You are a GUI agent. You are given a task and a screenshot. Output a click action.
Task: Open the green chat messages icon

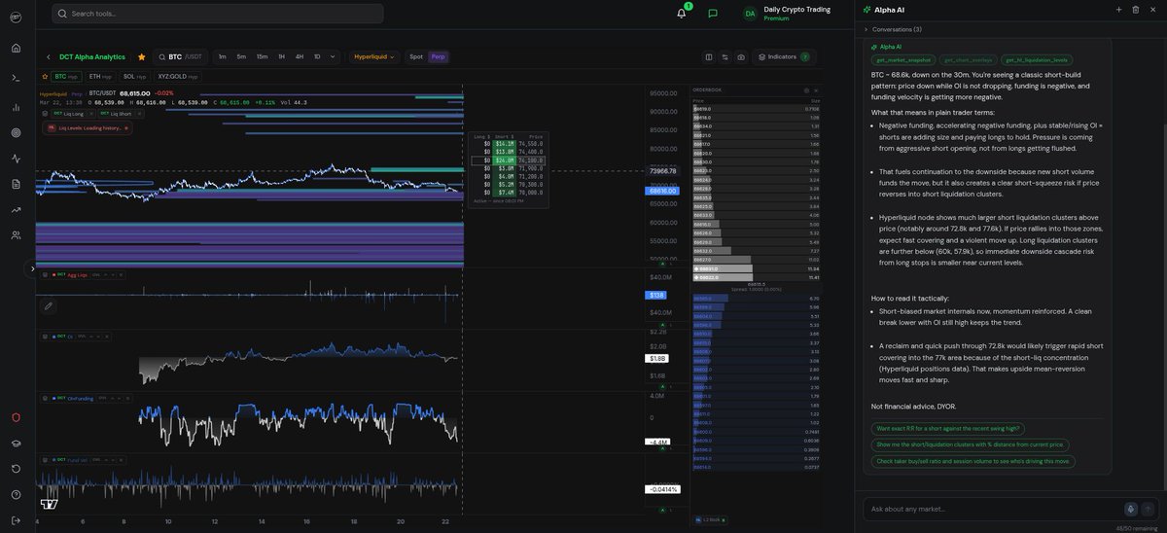713,14
